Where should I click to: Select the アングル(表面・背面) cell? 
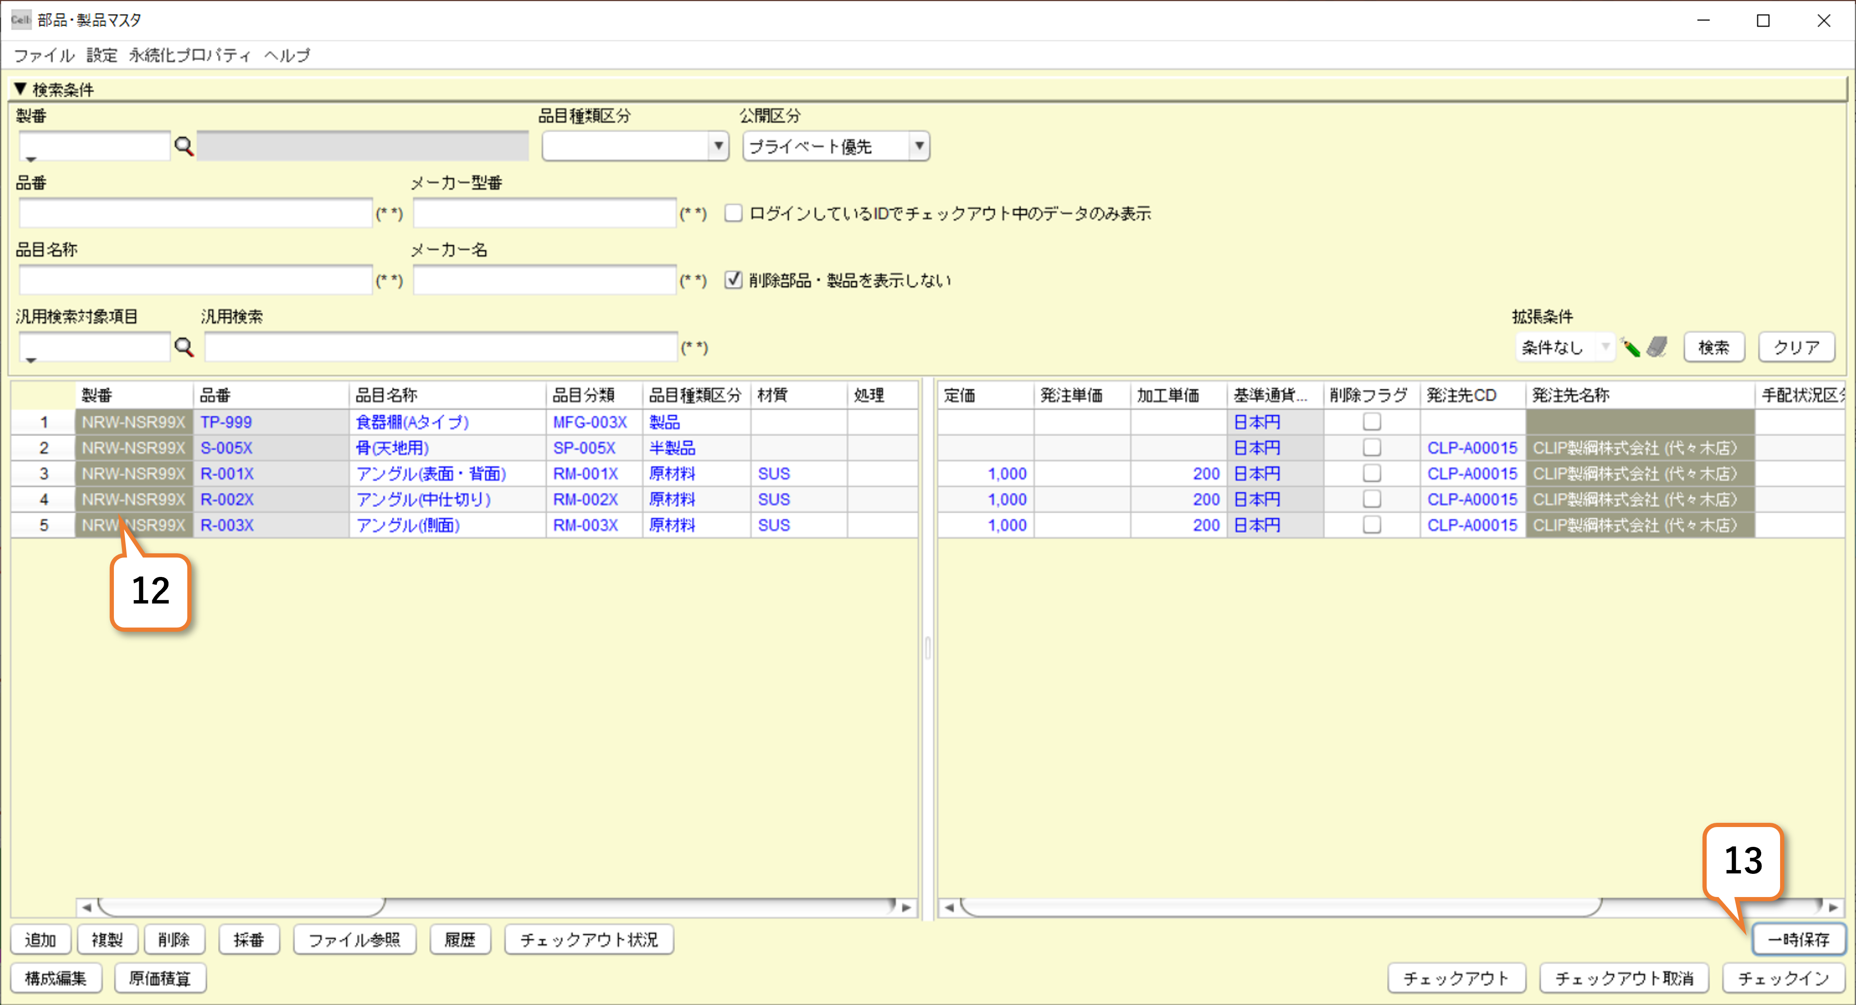coord(448,474)
